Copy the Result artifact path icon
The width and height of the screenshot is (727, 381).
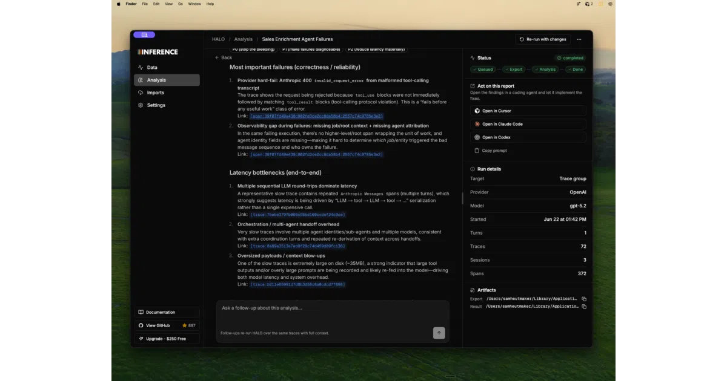pos(584,307)
